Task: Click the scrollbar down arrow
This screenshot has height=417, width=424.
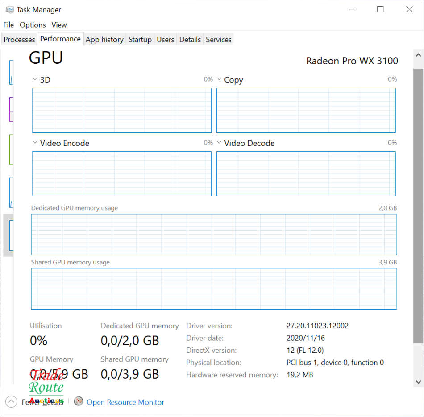Action: (418, 382)
